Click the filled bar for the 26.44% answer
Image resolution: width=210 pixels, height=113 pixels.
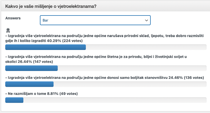31,68
